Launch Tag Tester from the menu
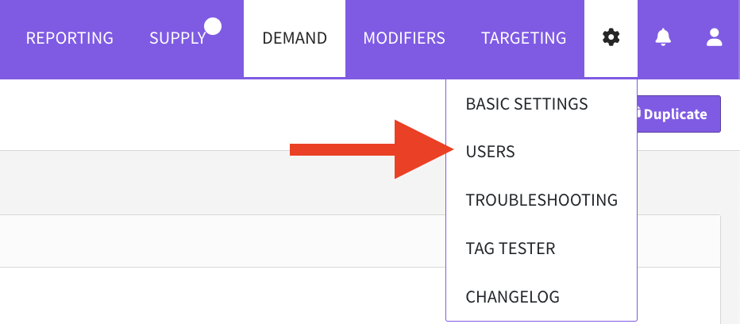The height and width of the screenshot is (324, 740). [510, 249]
